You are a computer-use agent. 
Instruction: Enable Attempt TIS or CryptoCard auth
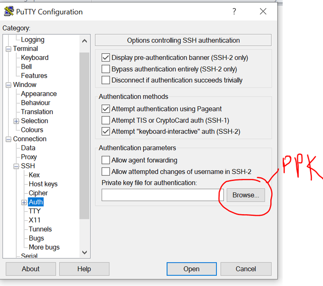coord(105,121)
